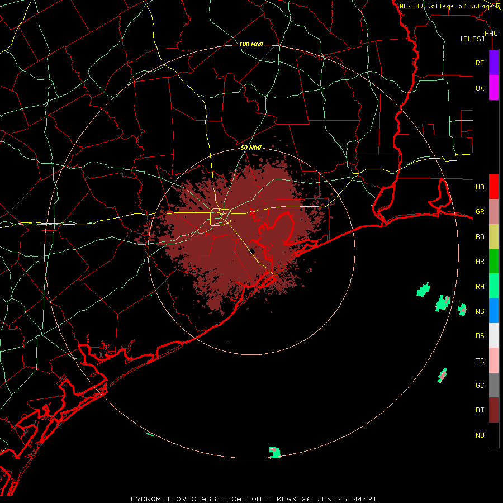The width and height of the screenshot is (503, 503).
Task: Click the red HA legend color swatch
Action: (493, 187)
